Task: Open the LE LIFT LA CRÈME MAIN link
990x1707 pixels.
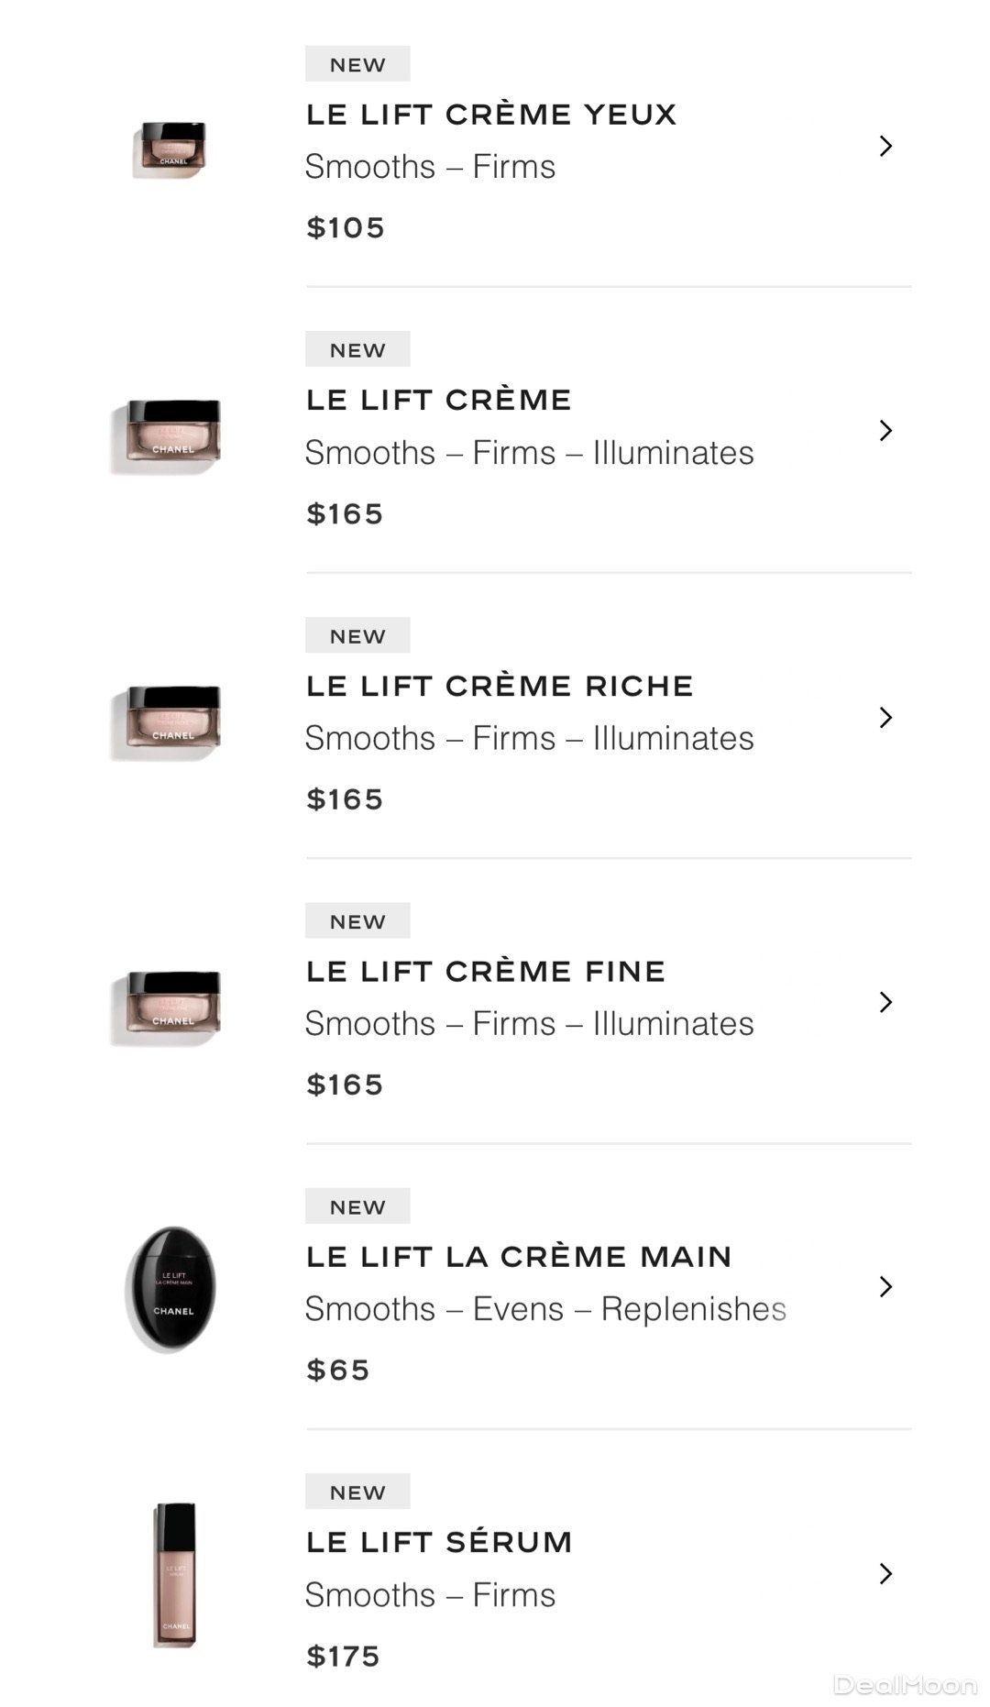Action: (x=519, y=1256)
